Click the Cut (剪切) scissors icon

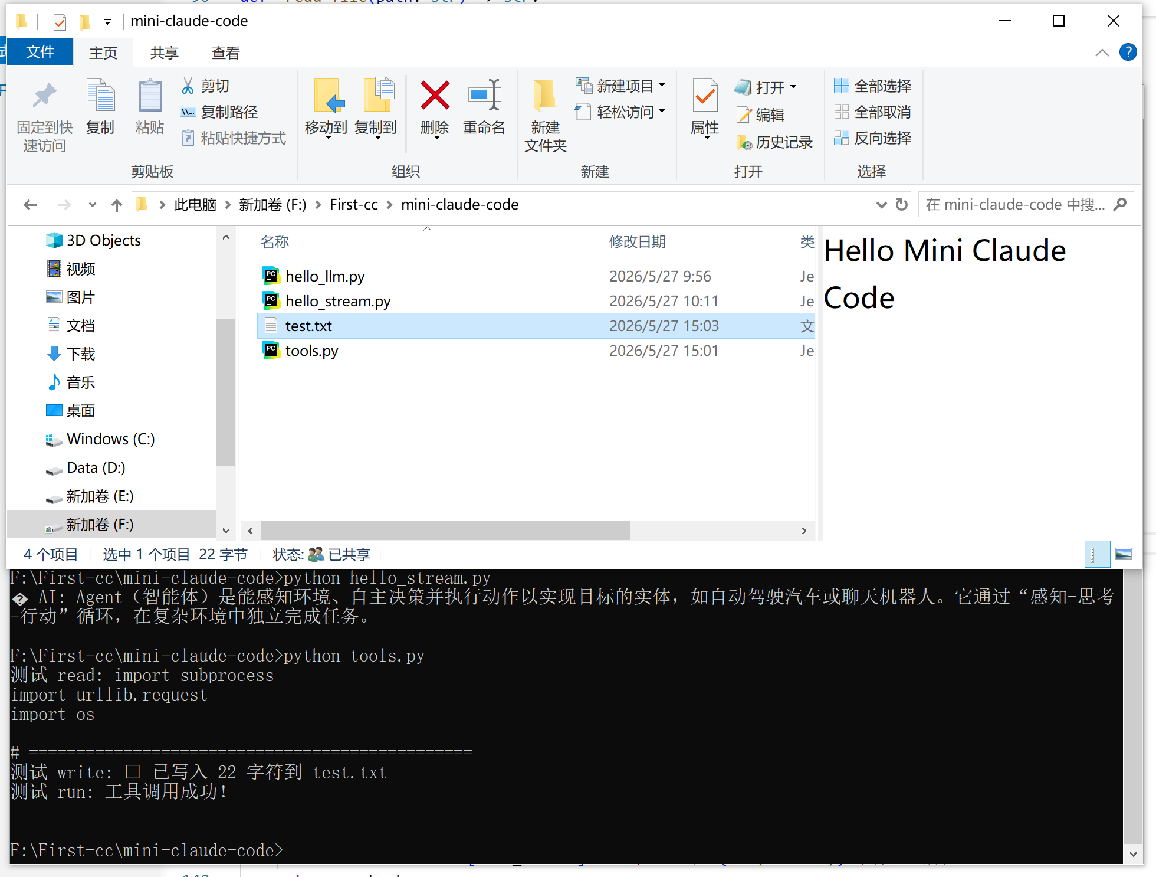coord(188,86)
